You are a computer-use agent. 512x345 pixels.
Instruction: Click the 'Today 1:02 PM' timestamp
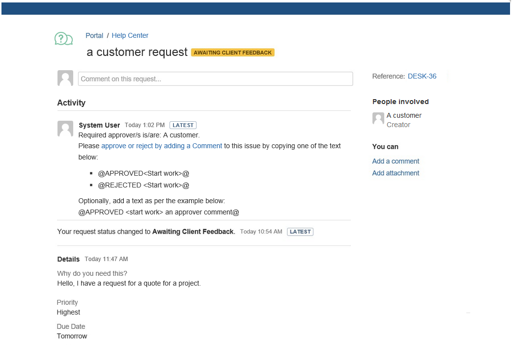144,125
